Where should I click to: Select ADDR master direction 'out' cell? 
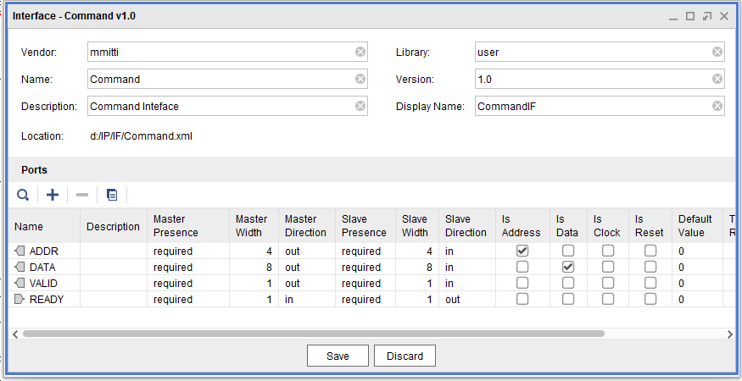pyautogui.click(x=307, y=251)
